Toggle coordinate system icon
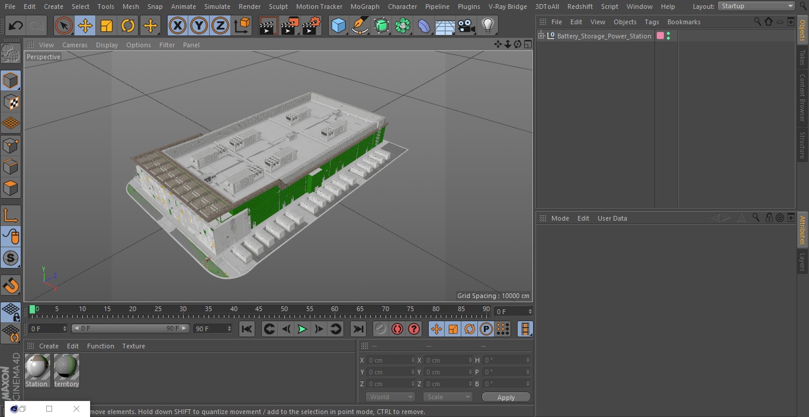The width and height of the screenshot is (809, 417). pos(242,26)
